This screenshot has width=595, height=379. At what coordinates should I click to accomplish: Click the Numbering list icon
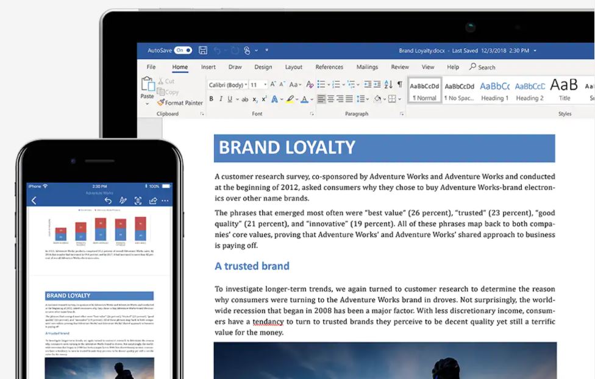(336, 84)
